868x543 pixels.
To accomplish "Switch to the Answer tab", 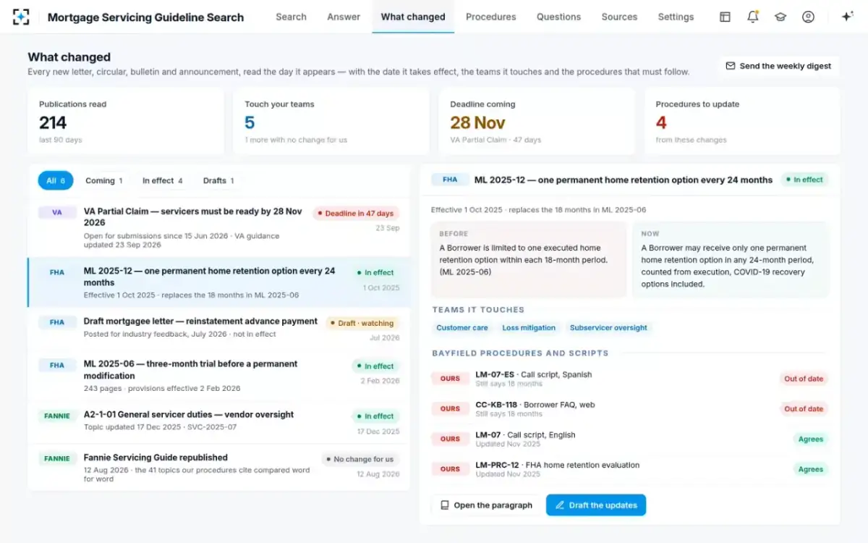I will click(344, 17).
